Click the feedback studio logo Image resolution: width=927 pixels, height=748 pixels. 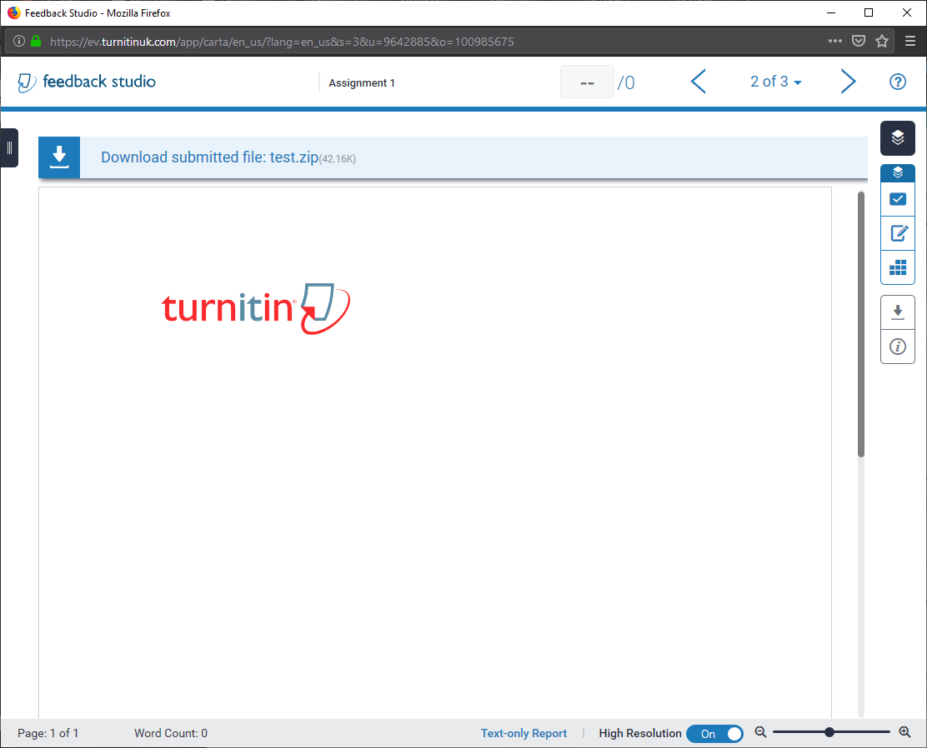(x=87, y=82)
